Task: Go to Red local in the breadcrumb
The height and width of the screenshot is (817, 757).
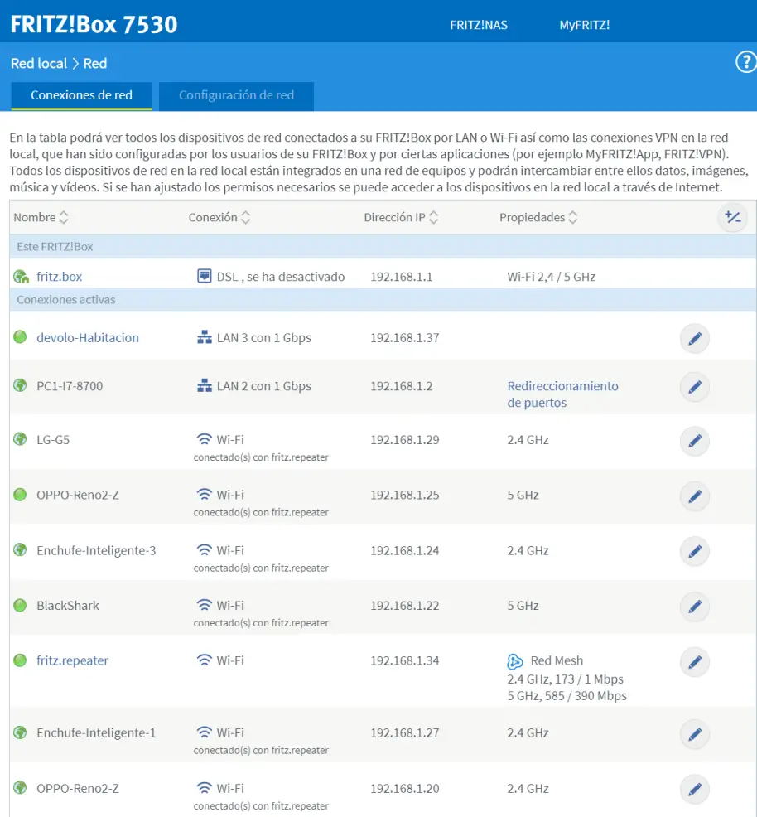Action: [x=39, y=64]
